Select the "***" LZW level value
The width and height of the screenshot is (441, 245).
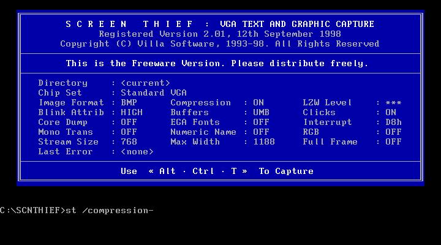[393, 103]
